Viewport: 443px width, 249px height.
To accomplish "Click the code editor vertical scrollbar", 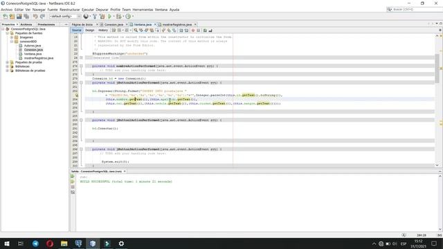I will pyautogui.click(x=437, y=100).
